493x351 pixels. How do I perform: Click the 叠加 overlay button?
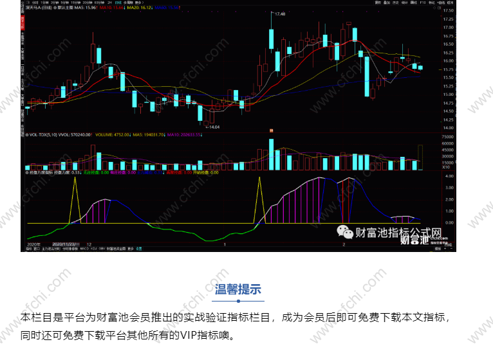387,3
